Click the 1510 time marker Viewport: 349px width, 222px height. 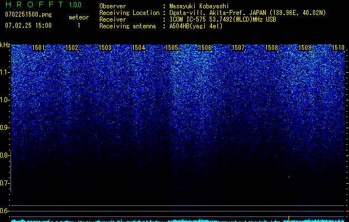click(x=338, y=47)
